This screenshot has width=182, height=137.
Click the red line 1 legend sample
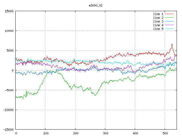[169, 14]
